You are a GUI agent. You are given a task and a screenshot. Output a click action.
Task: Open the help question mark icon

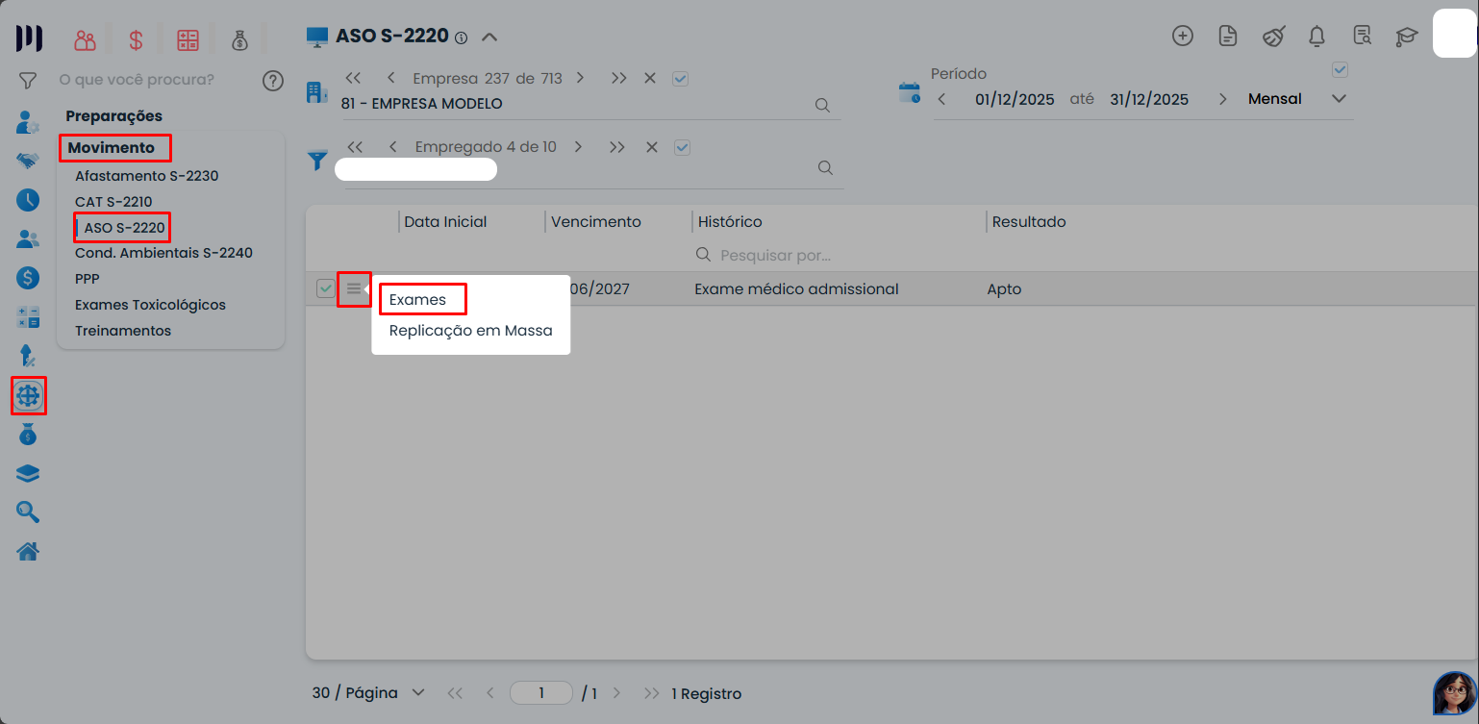273,80
